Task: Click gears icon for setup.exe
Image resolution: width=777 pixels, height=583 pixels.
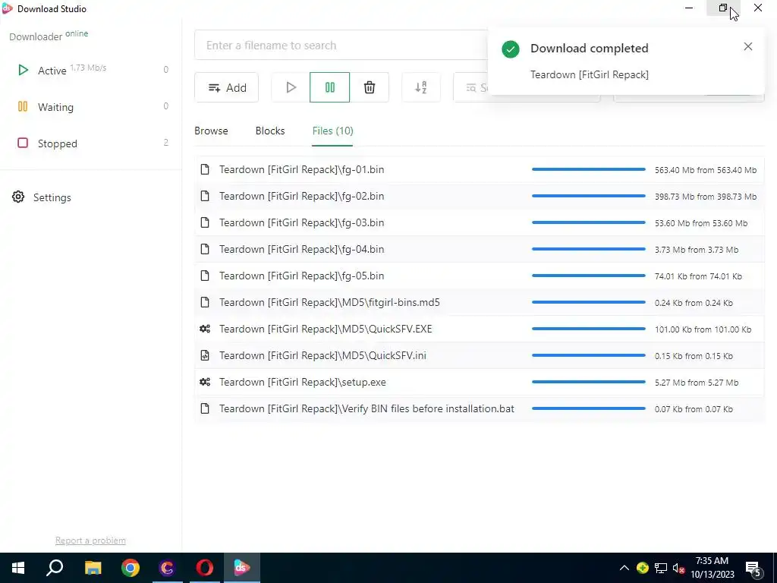Action: point(205,382)
